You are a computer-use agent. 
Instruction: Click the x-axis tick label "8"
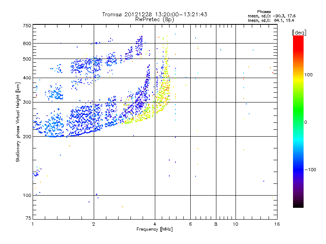(216, 224)
